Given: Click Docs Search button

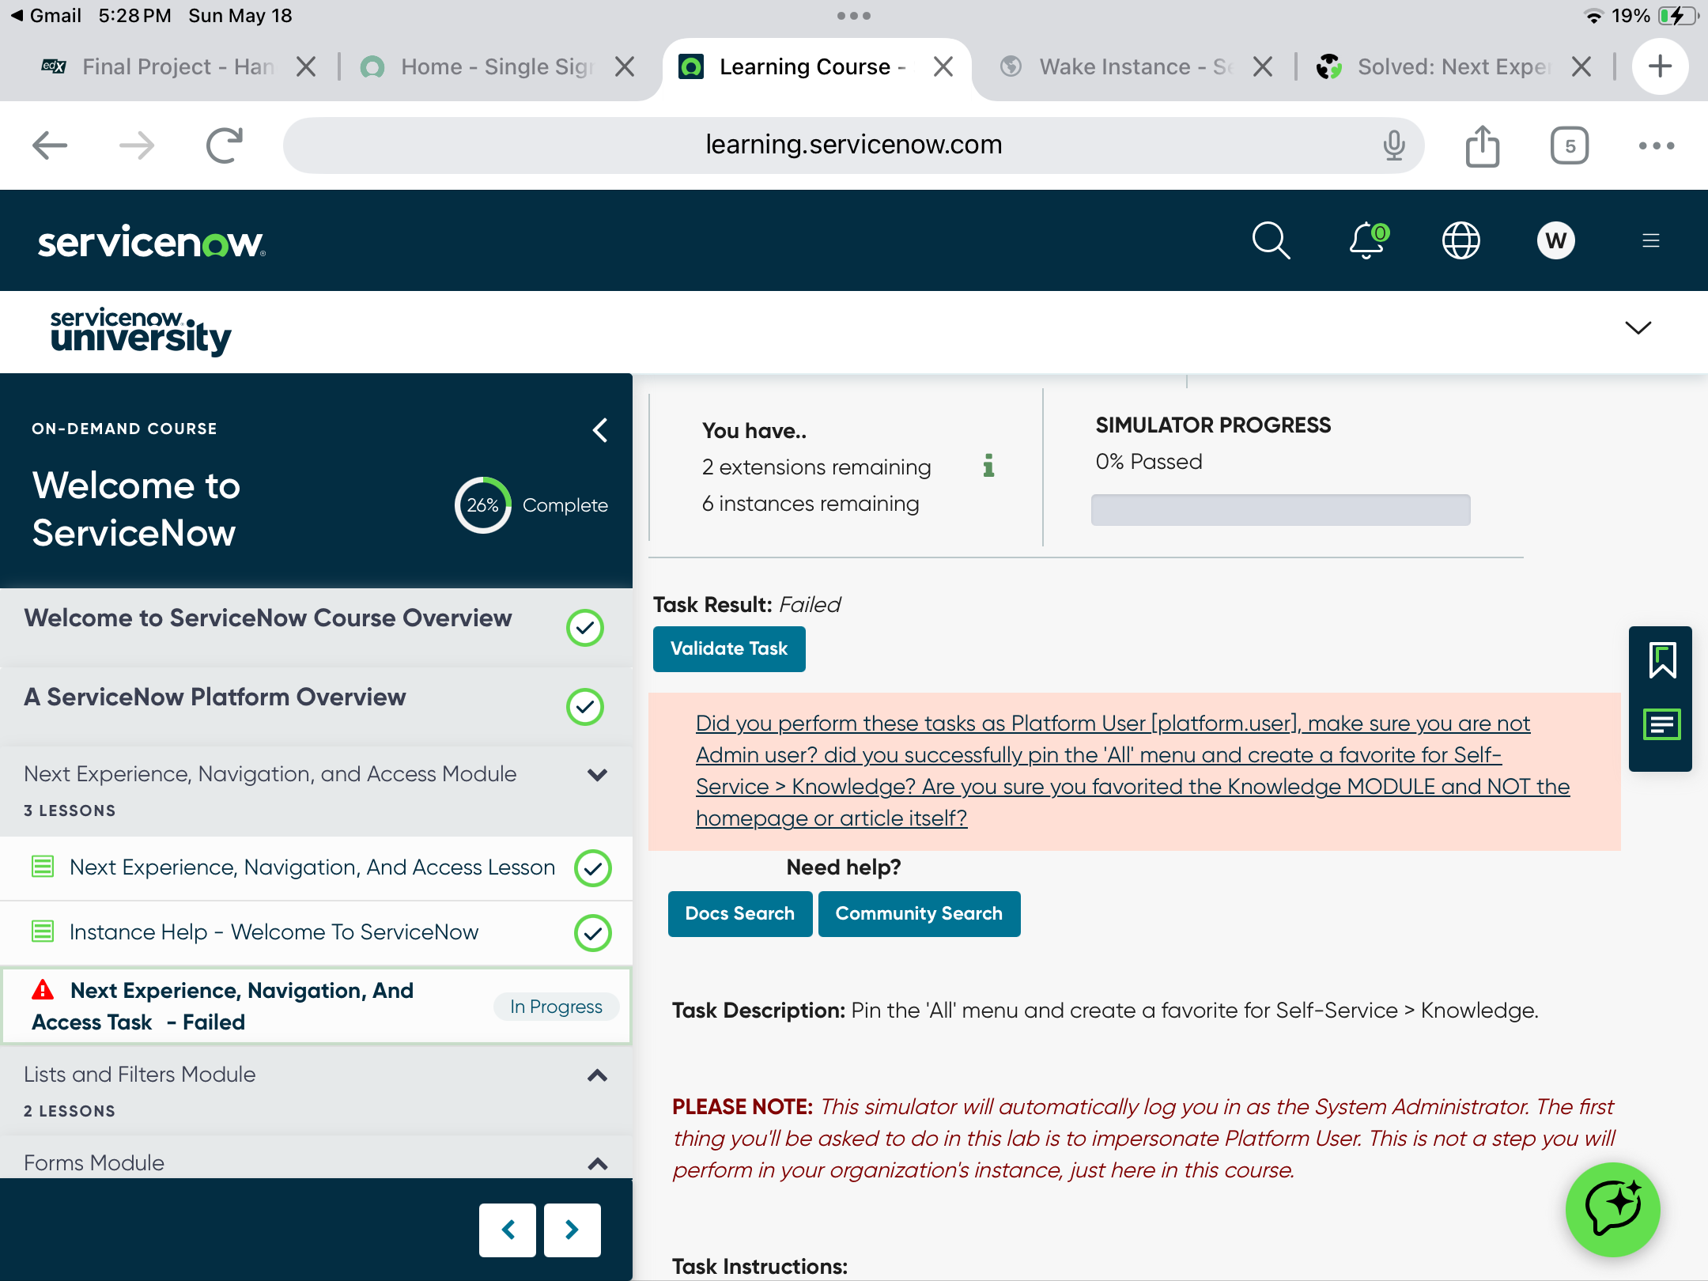Looking at the screenshot, I should [x=740, y=914].
